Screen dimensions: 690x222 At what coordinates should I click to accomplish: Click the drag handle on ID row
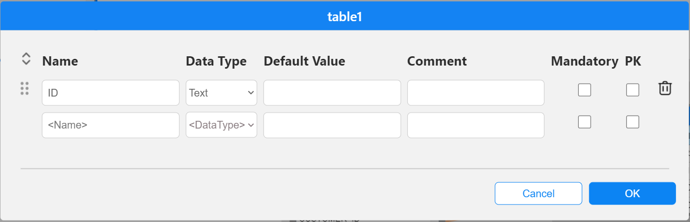(24, 89)
